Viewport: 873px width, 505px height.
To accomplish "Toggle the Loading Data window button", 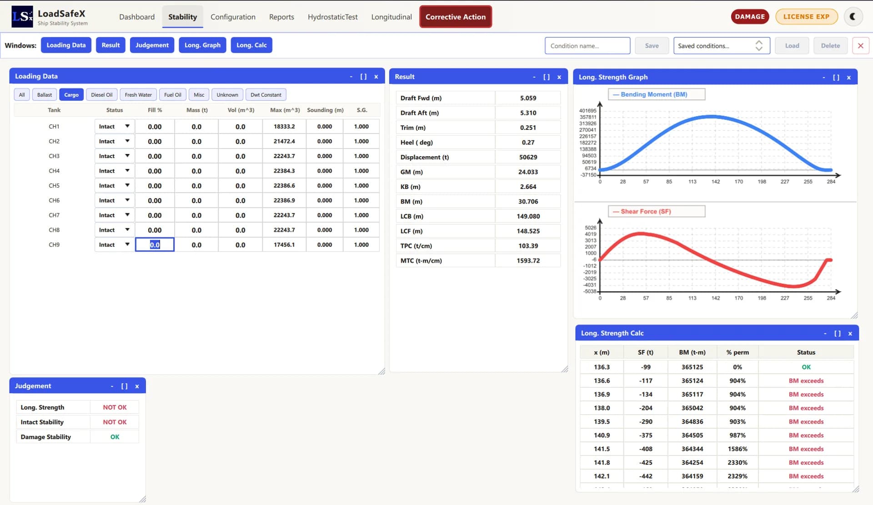I will [66, 45].
